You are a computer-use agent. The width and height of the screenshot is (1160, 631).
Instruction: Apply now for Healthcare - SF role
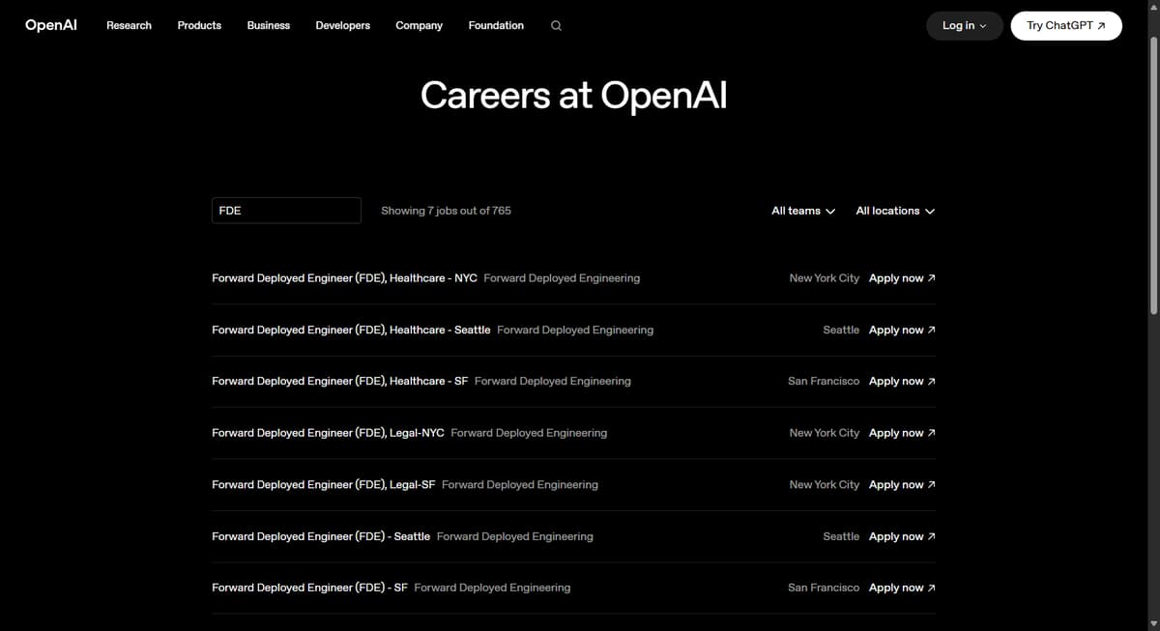pyautogui.click(x=902, y=382)
